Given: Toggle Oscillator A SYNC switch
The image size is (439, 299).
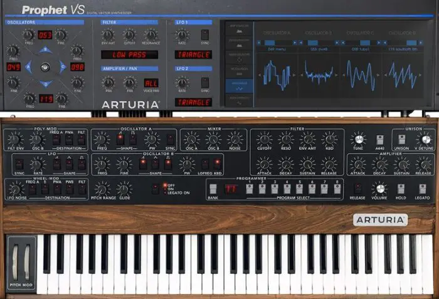Looking at the screenshot, I should [170, 139].
